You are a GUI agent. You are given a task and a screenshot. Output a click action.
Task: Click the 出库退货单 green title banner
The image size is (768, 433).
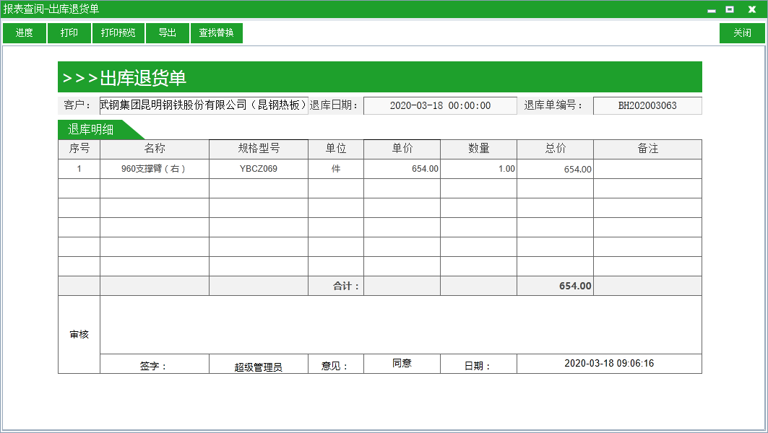(379, 76)
